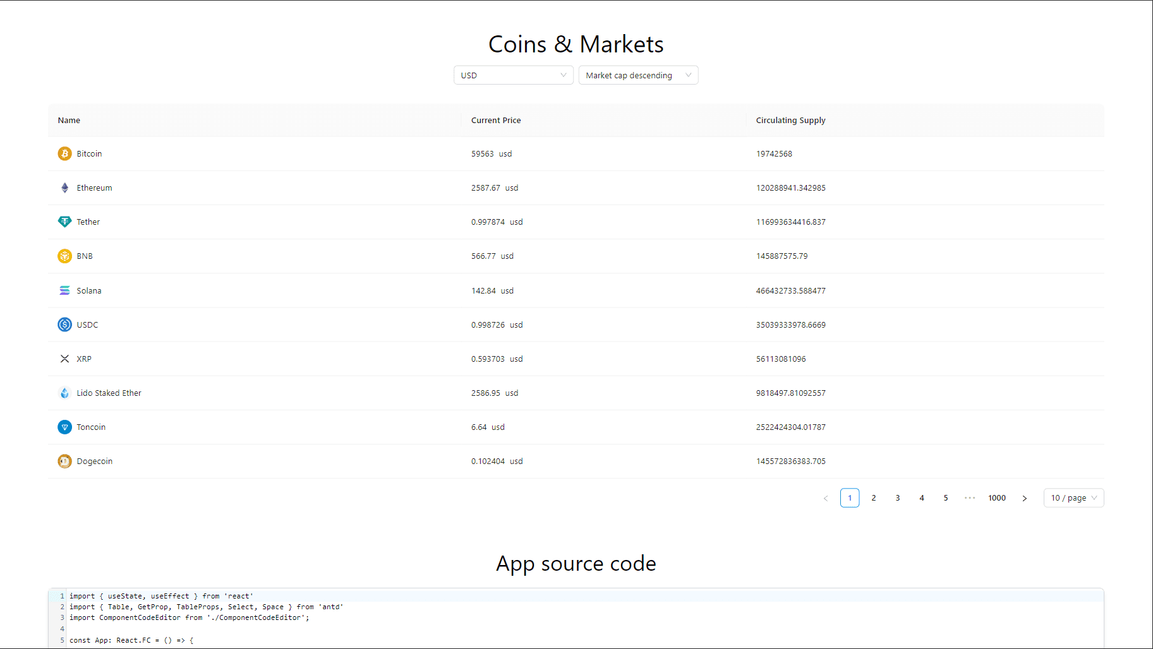1153x649 pixels.
Task: Click Tether supply 116993634416.837
Action: coord(790,222)
